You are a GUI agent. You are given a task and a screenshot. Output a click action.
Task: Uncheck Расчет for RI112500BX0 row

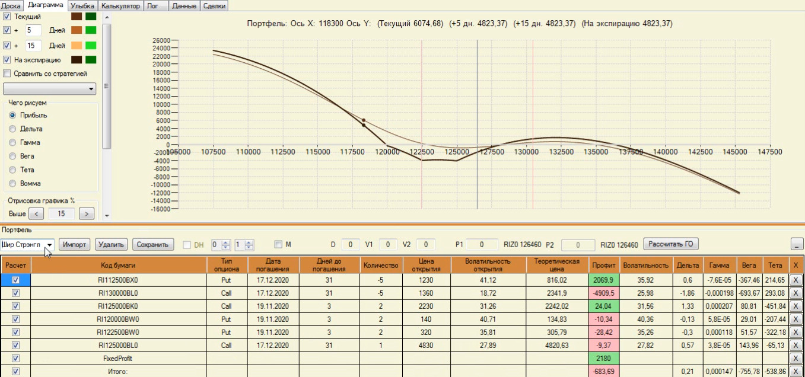[15, 280]
